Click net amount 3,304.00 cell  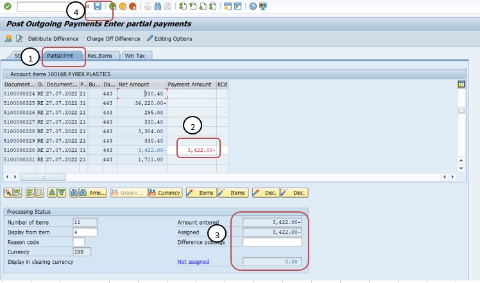(x=142, y=131)
